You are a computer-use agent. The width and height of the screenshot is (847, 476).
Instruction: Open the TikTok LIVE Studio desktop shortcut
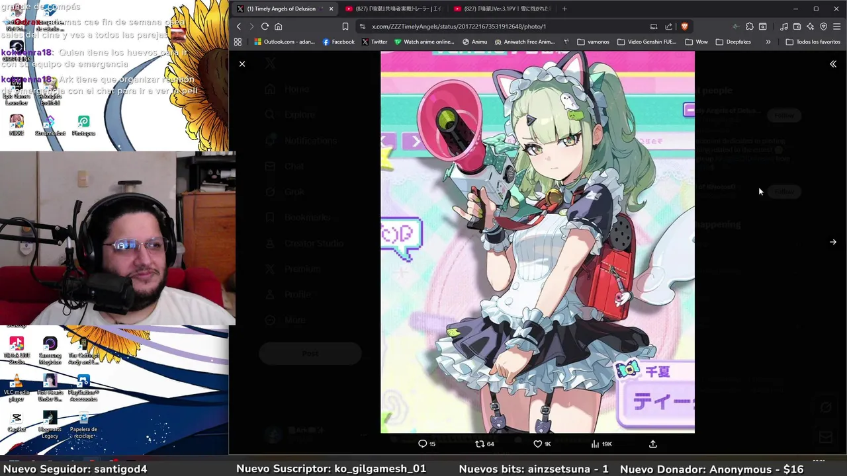tap(17, 350)
